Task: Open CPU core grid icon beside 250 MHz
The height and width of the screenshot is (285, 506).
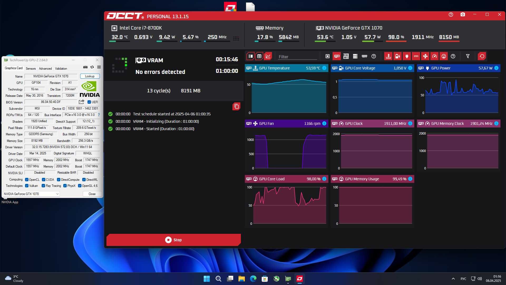Action: (236, 39)
